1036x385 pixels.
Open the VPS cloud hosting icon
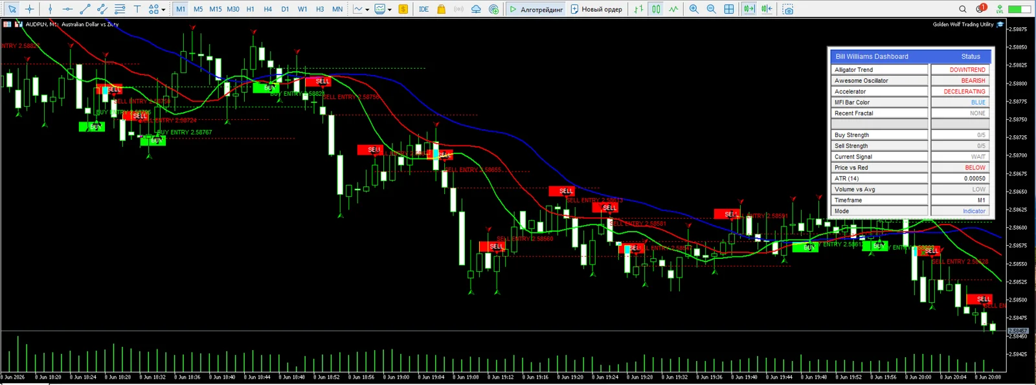point(476,9)
